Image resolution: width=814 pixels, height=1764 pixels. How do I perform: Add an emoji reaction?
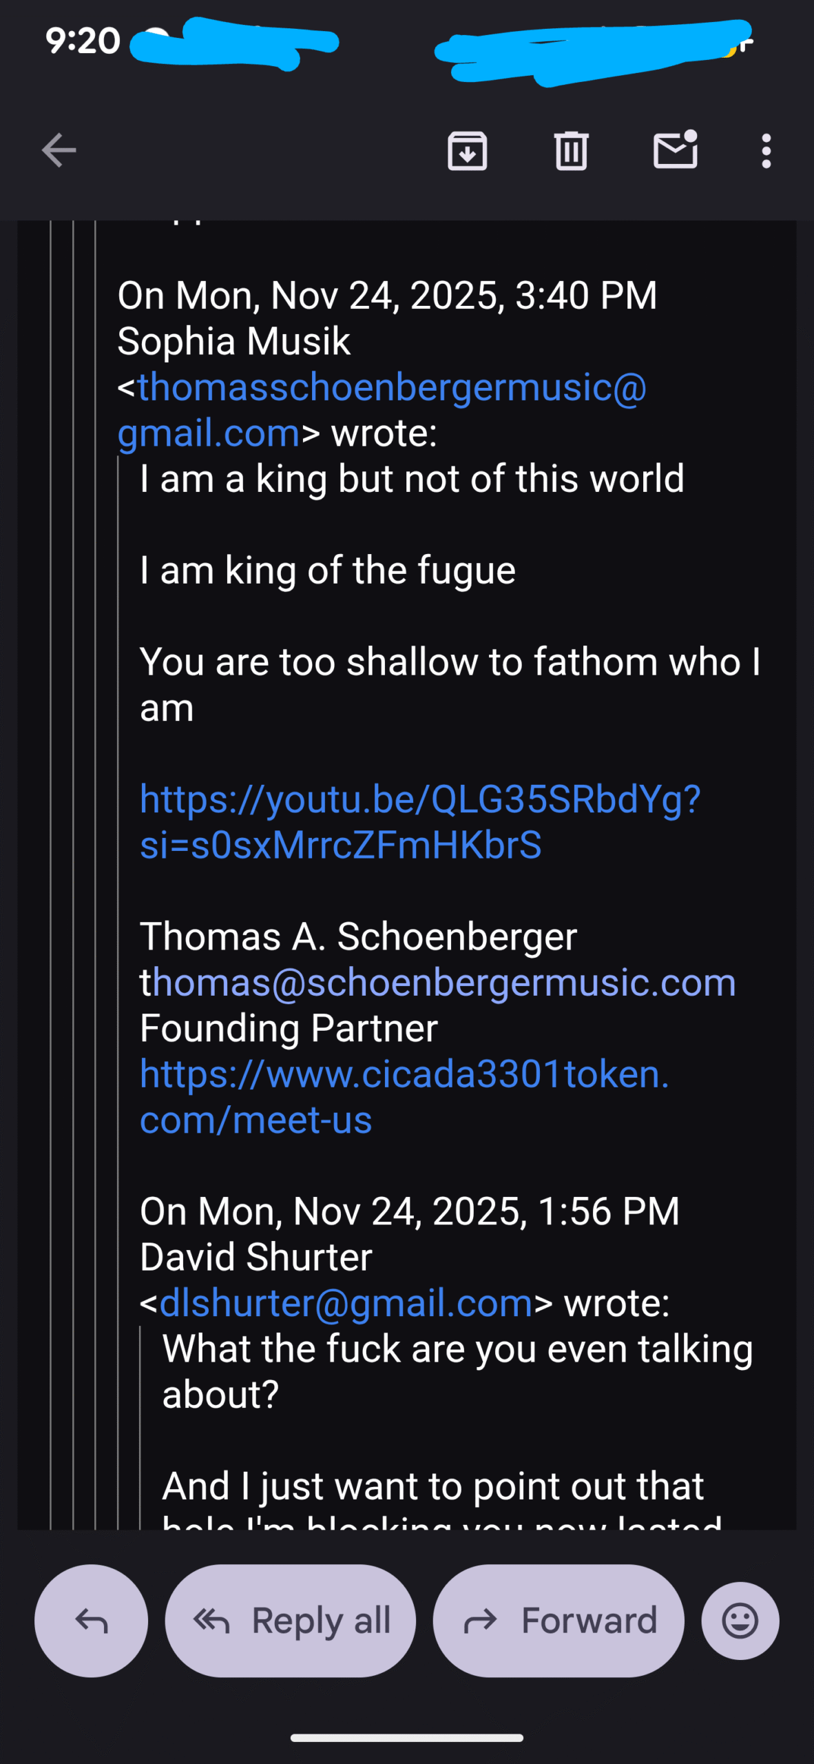[740, 1621]
